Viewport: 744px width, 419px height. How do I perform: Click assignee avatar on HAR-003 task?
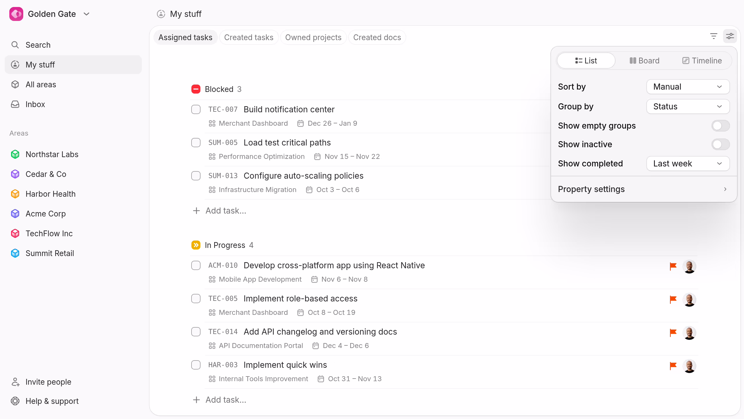tap(689, 366)
